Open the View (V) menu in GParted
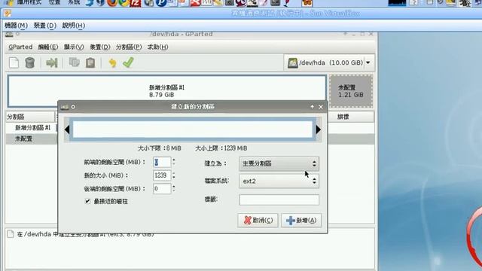 click(74, 47)
